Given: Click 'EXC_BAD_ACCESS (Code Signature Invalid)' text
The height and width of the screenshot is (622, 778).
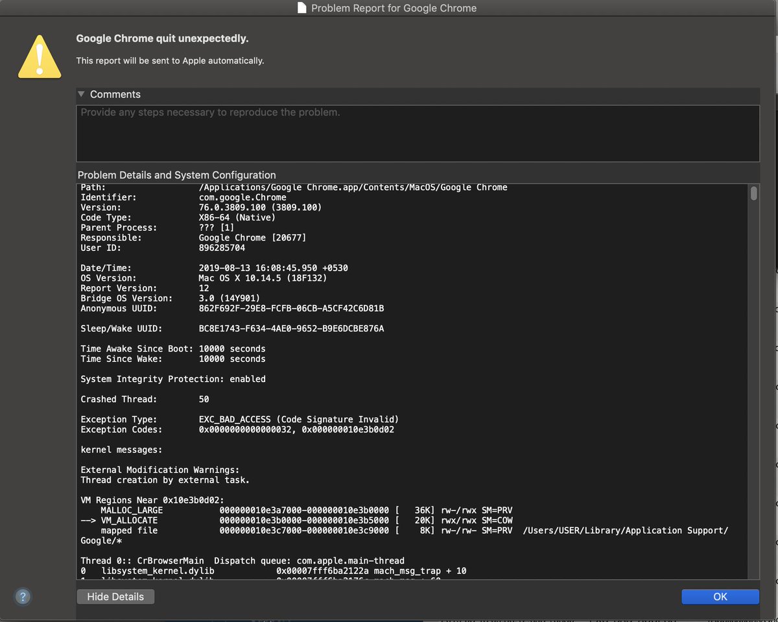Looking at the screenshot, I should click(299, 420).
